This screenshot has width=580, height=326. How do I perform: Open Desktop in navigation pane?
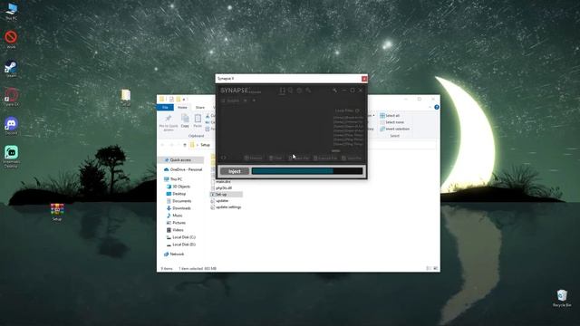177,194
